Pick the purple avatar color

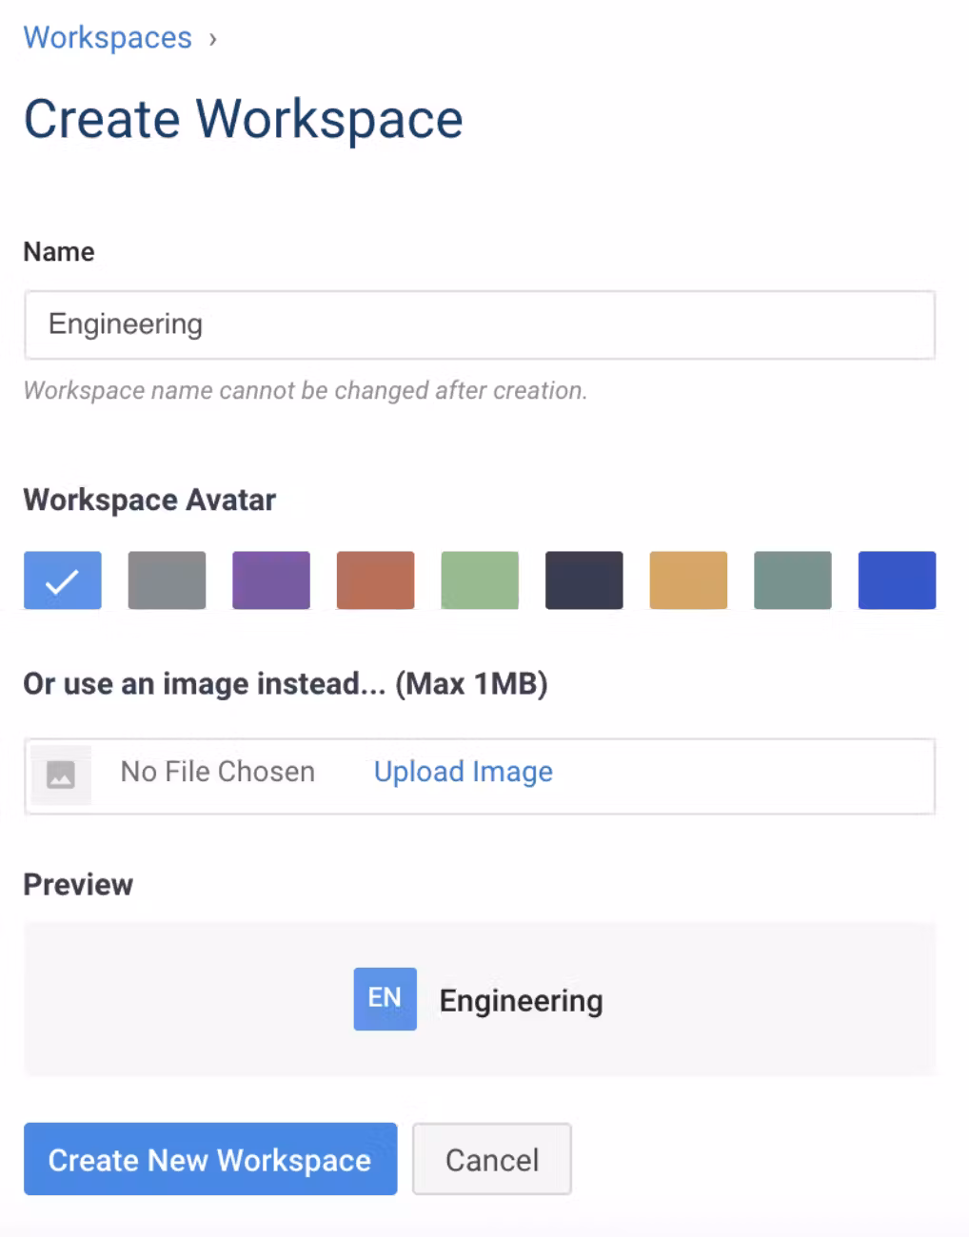point(271,579)
